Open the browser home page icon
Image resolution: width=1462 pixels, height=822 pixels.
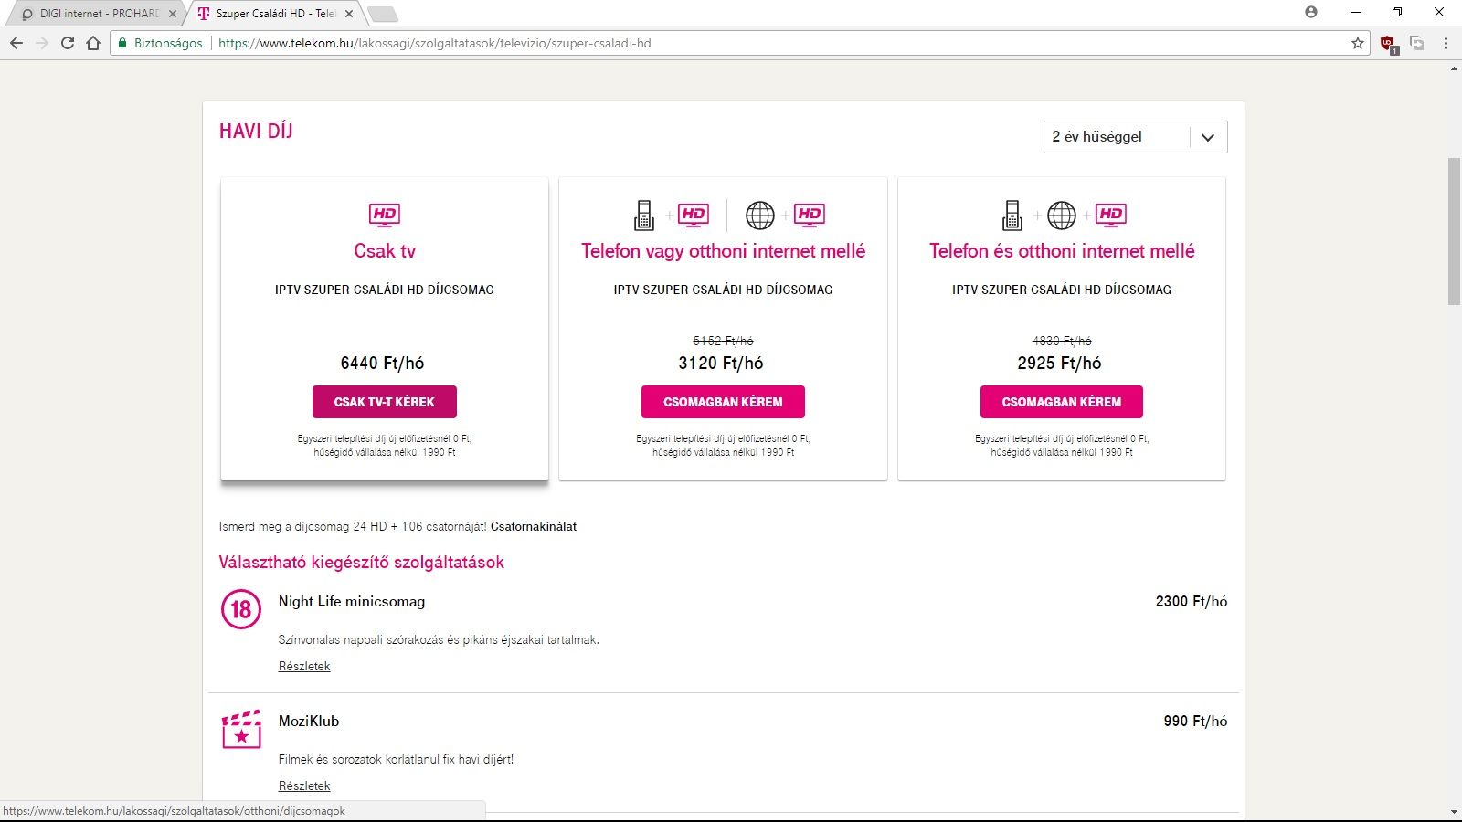(x=93, y=43)
